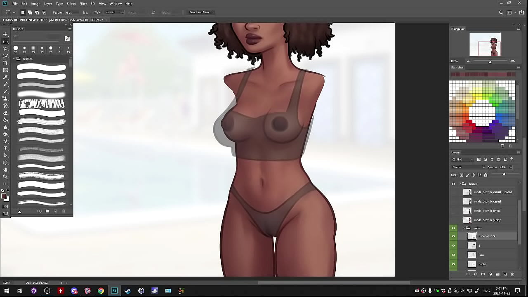The image size is (528, 297).
Task: Click the foreground color swatch
Action: click(x=4, y=196)
